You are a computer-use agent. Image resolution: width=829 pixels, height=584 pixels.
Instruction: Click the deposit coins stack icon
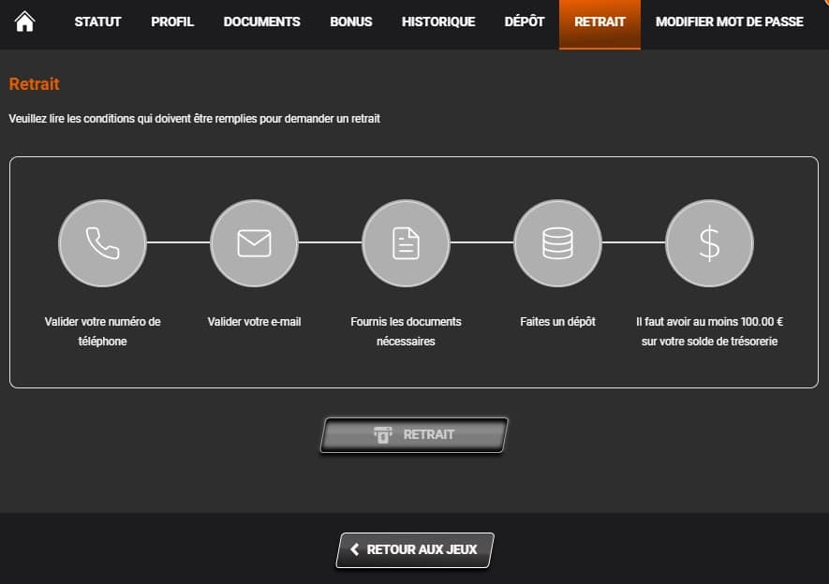pos(557,243)
